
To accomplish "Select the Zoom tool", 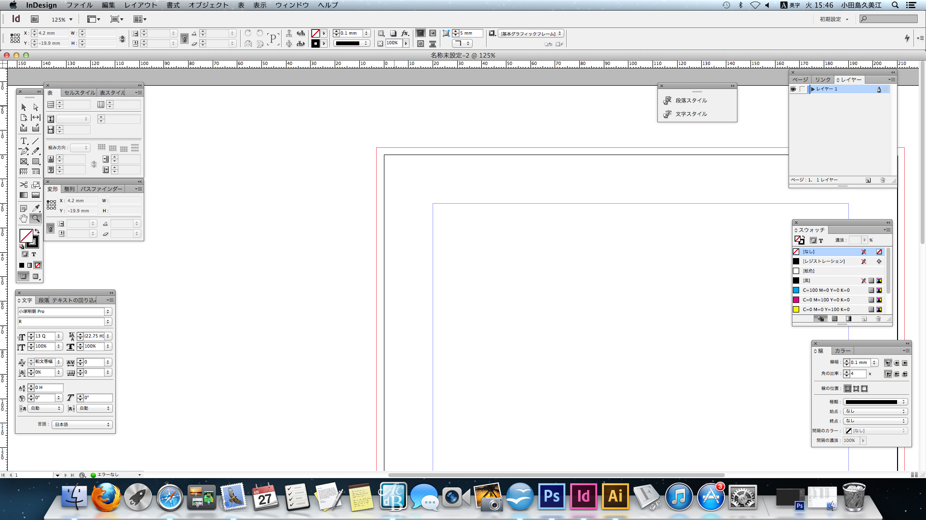I will click(x=36, y=219).
